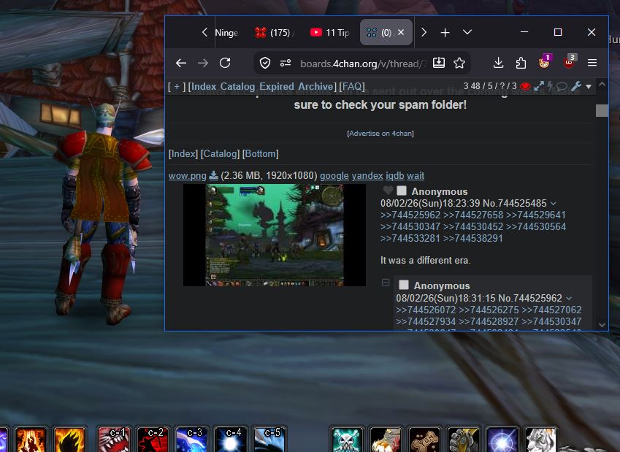The height and width of the screenshot is (452, 620).
Task: Search the image with yandex link
Action: 367,175
